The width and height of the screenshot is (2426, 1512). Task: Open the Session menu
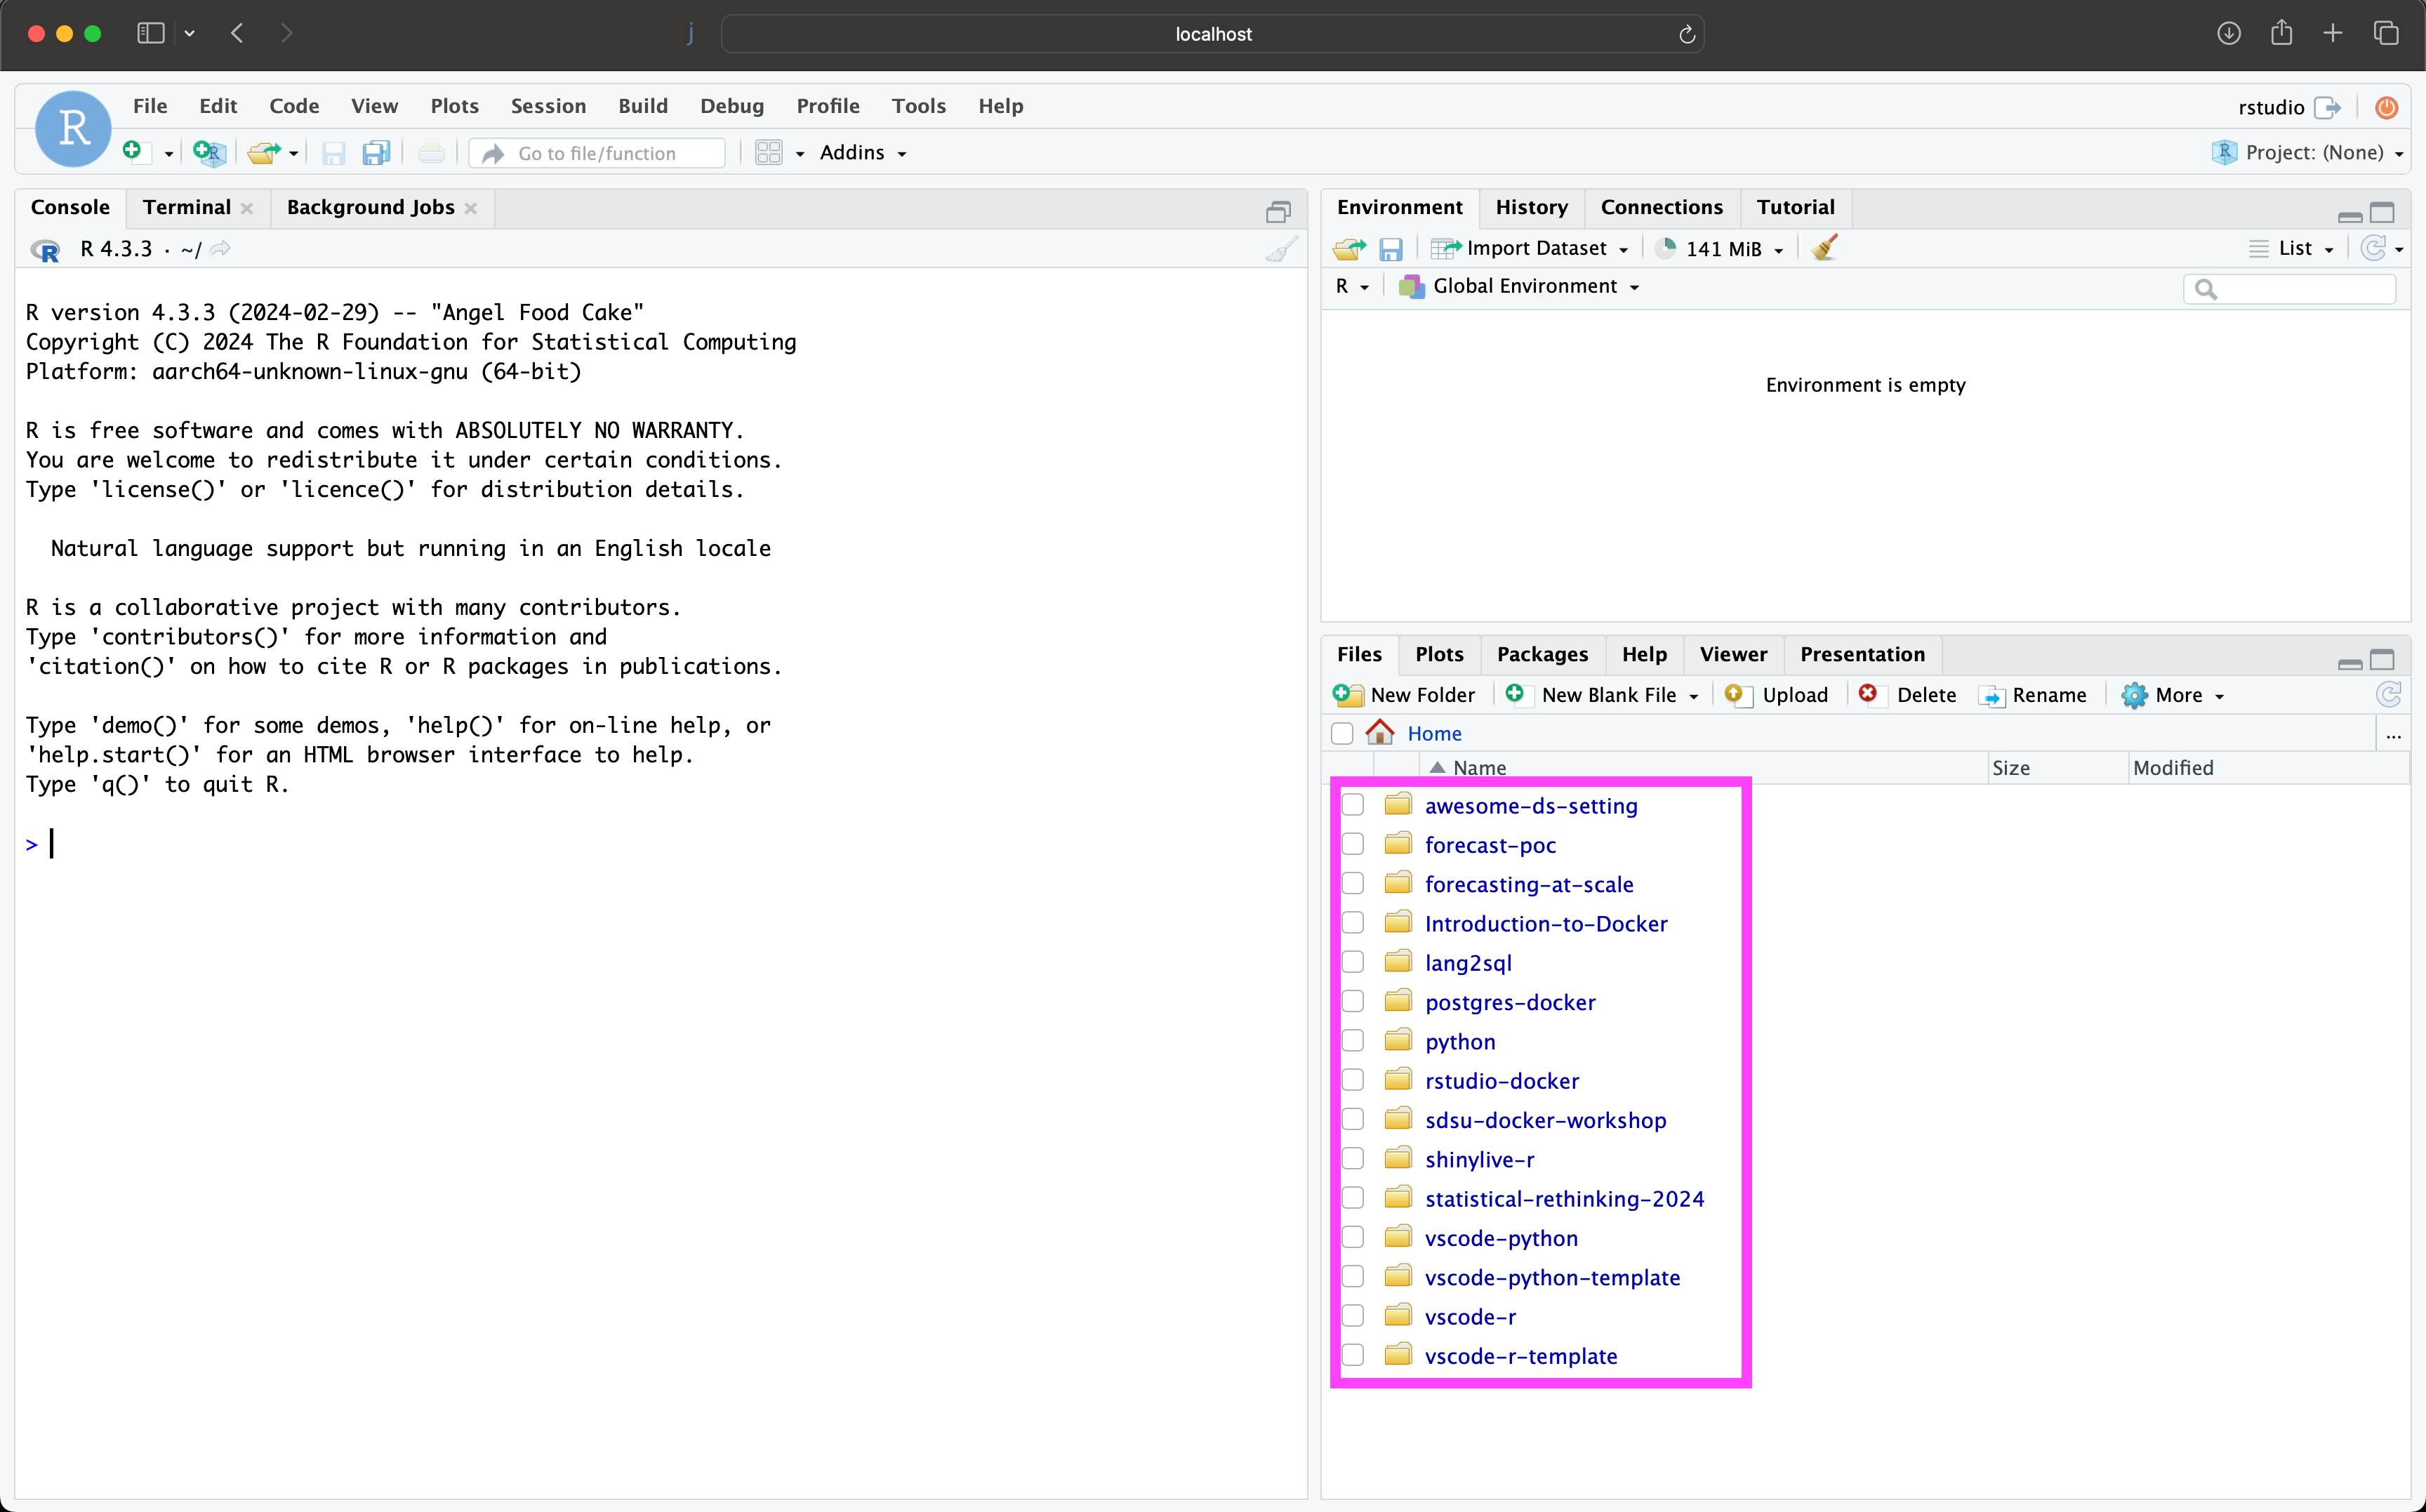click(x=548, y=106)
